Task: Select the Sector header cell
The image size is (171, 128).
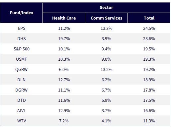Action: [x=106, y=8]
